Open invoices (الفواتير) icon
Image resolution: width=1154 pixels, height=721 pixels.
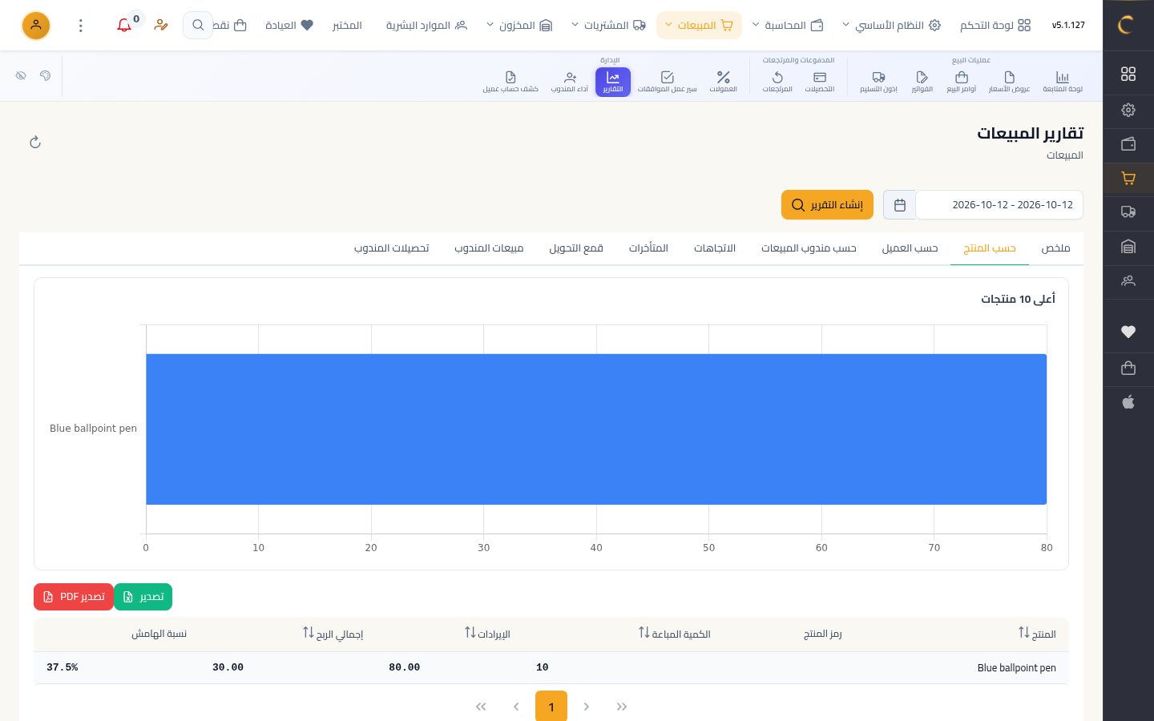pyautogui.click(x=922, y=81)
